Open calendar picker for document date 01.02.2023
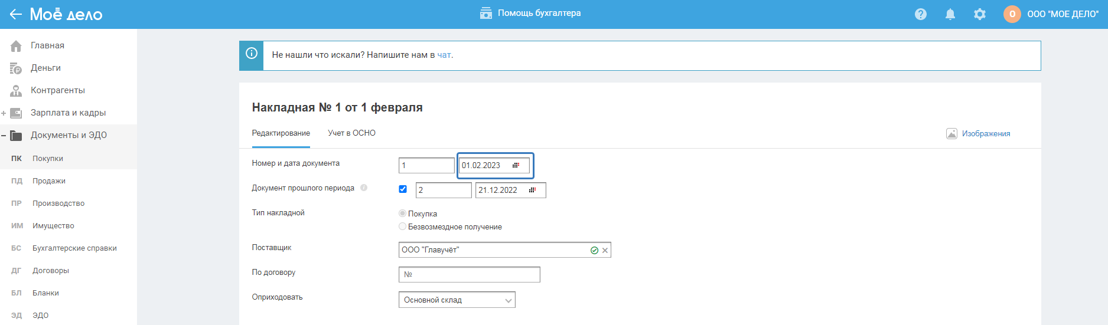This screenshot has width=1108, height=325. [x=516, y=165]
